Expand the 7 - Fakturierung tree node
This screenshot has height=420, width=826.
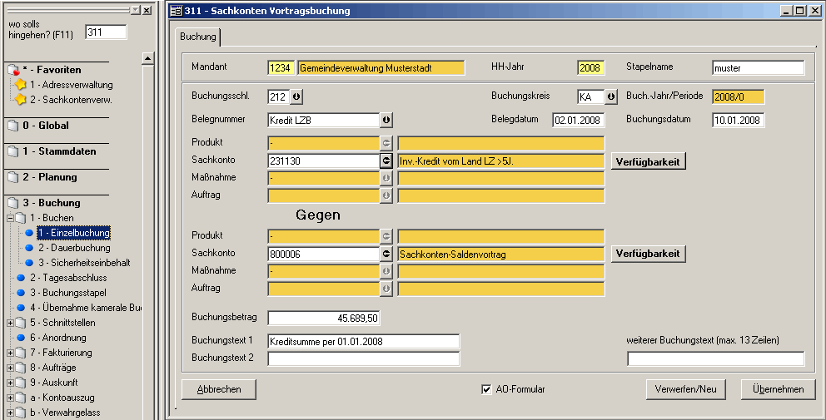pos(10,353)
